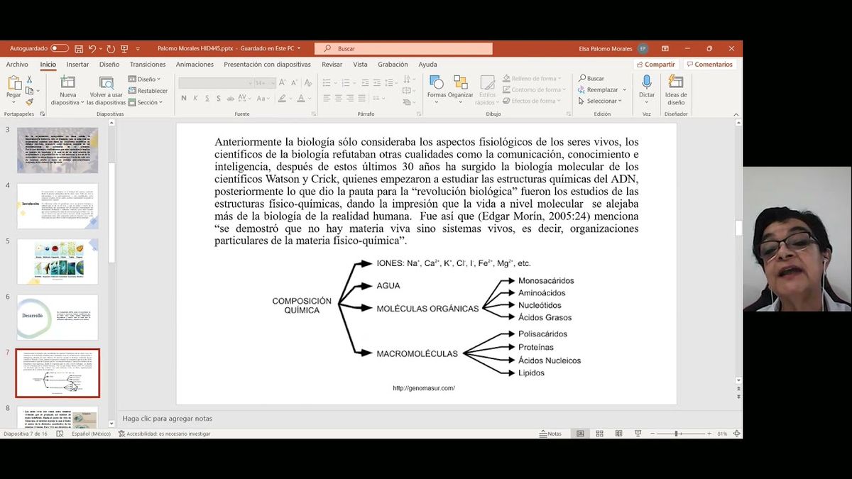The height and width of the screenshot is (479, 852).
Task: Click Restablecer slide button
Action: (x=148, y=91)
